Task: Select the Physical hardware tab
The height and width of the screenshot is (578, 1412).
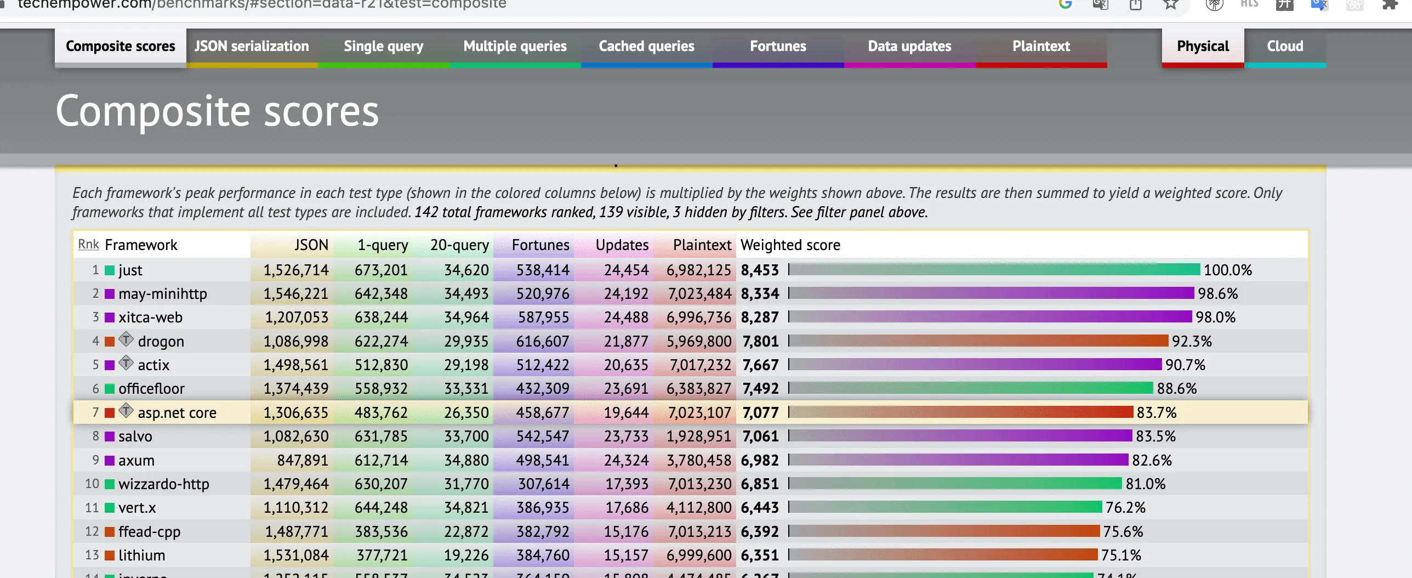Action: click(1203, 47)
